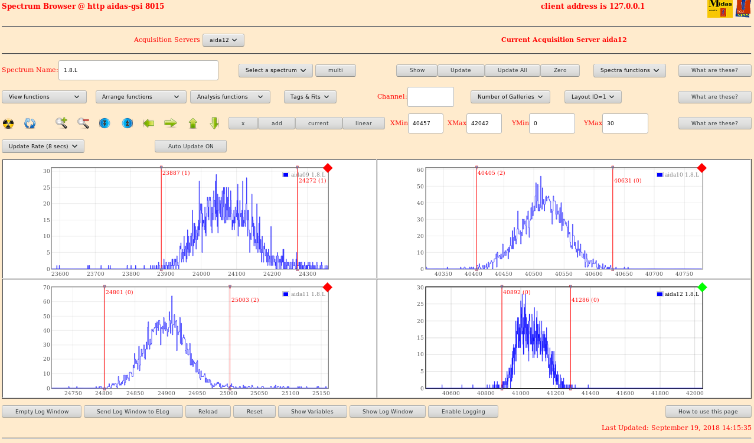Click the Spectrum Name input field
The image size is (754, 443).
138,70
